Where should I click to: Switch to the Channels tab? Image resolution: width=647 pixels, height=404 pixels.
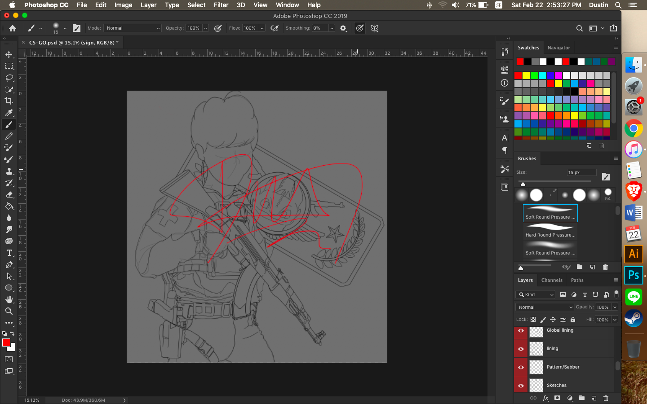[552, 280]
